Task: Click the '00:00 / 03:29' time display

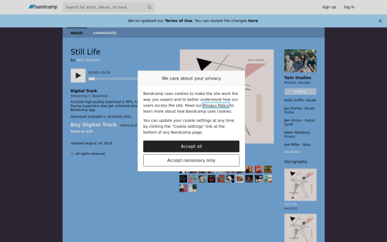Action: [x=99, y=72]
